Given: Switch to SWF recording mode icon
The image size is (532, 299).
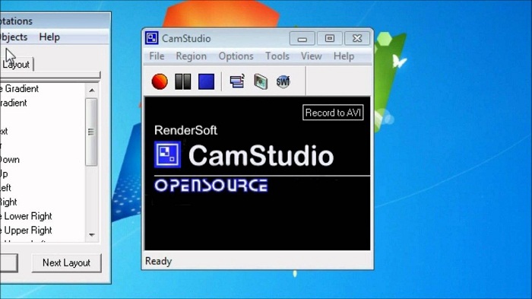Looking at the screenshot, I should (283, 81).
